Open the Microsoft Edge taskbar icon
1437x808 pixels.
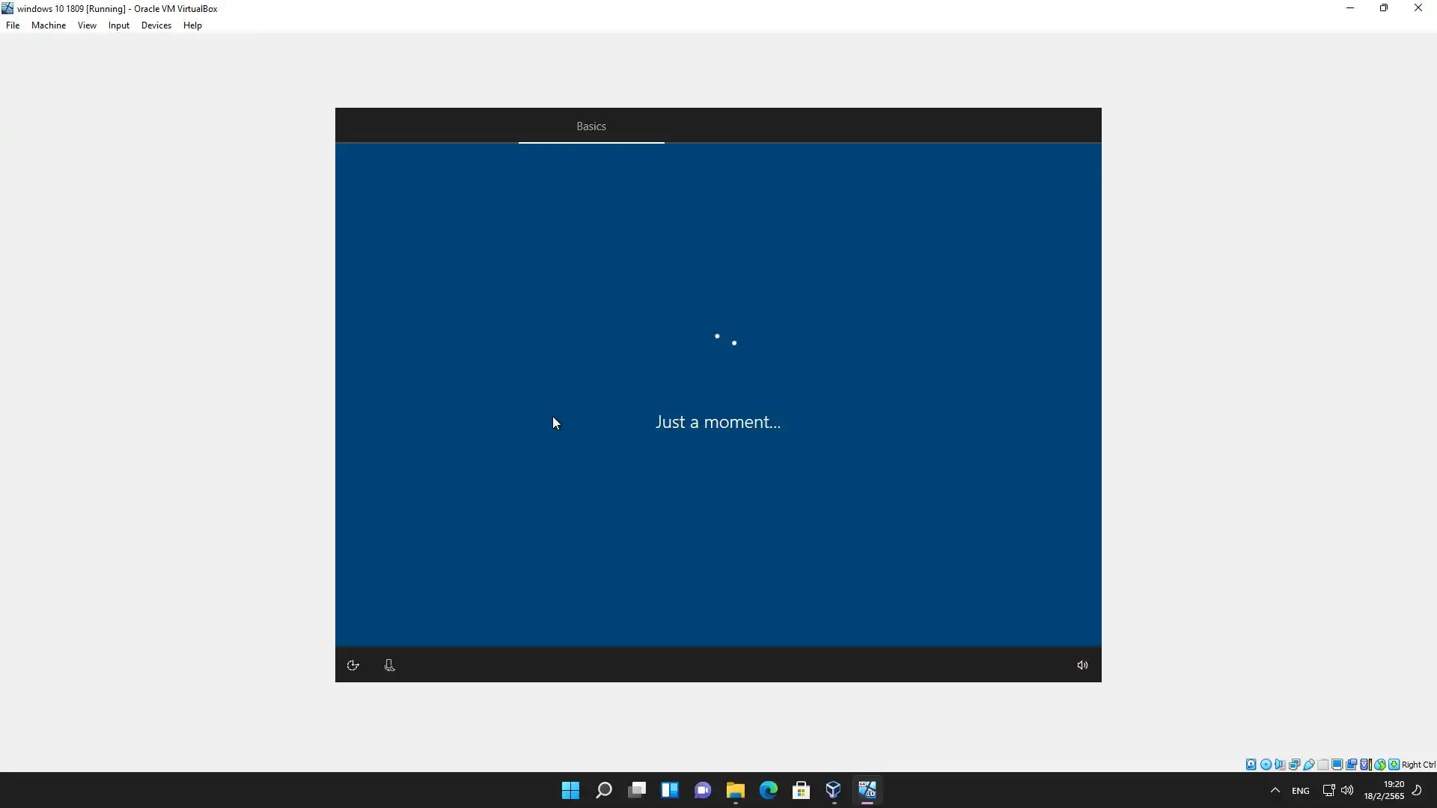(768, 790)
